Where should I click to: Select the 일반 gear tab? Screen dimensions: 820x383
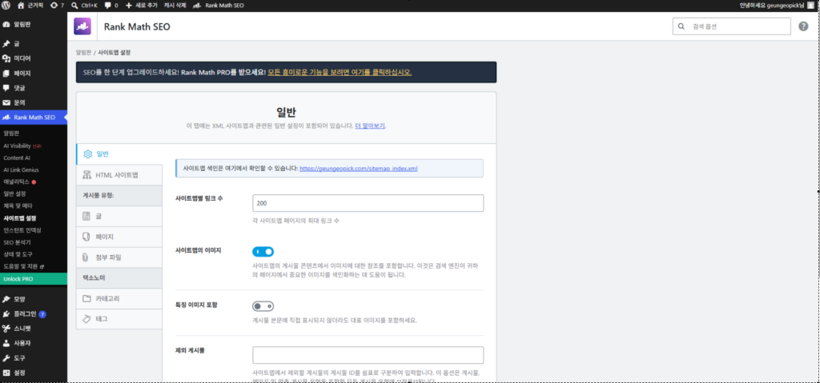(119, 154)
